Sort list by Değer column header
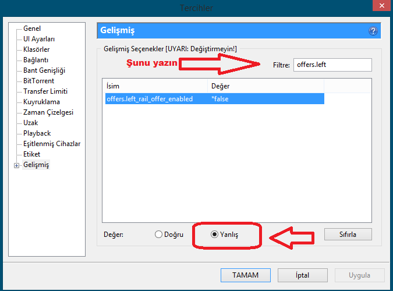The height and width of the screenshot is (291, 393). [x=265, y=86]
